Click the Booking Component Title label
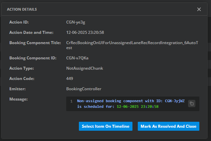This screenshot has height=141, width=211. click(35, 43)
